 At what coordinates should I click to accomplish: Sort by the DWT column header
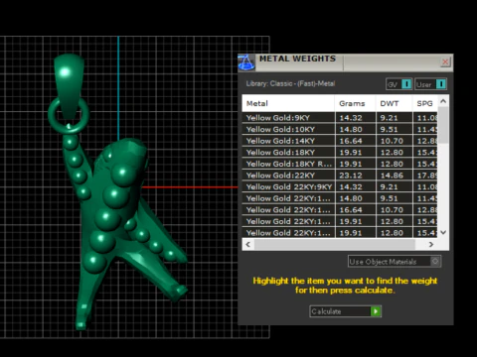coord(394,103)
